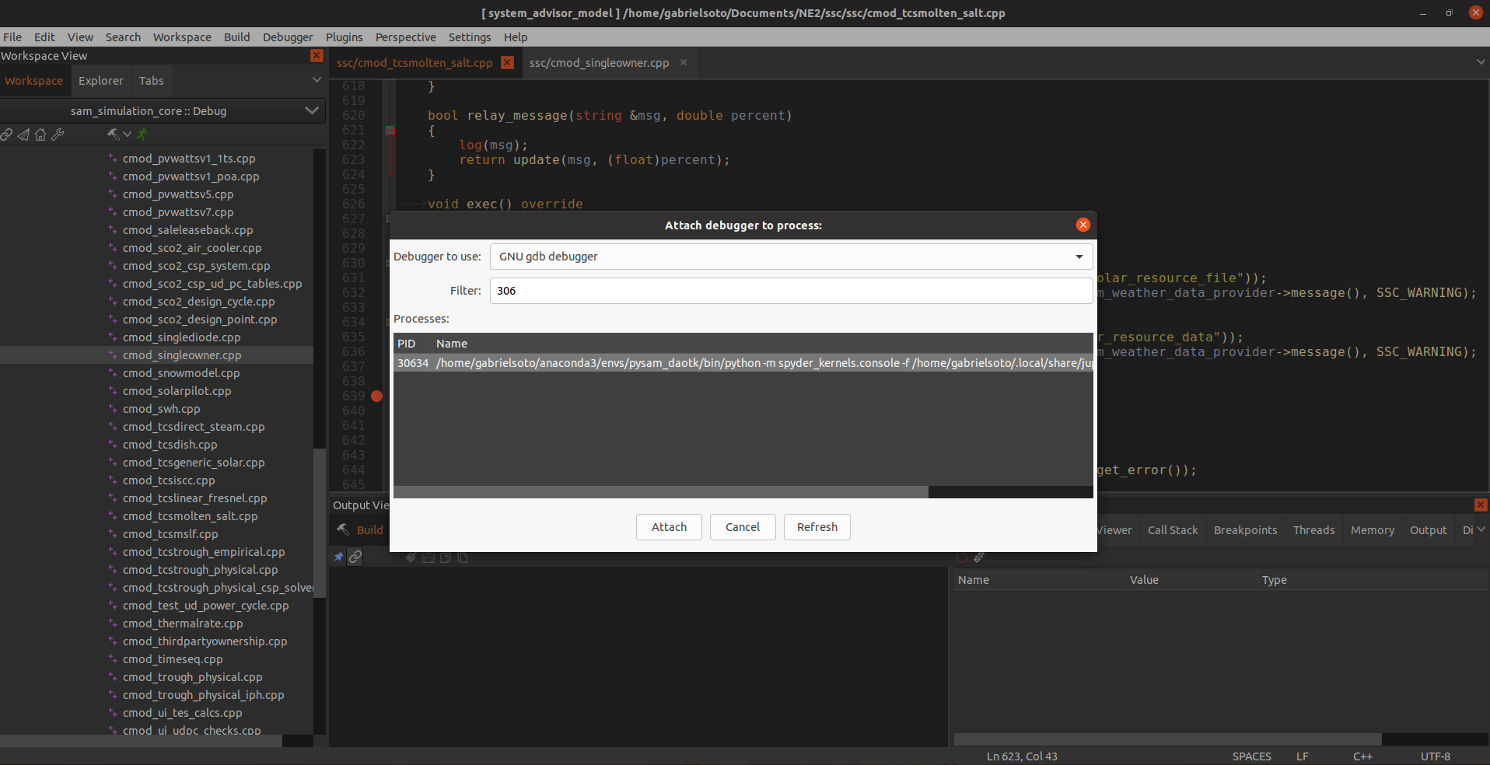The image size is (1490, 765).
Task: Close the Attach debugger dialog with red X
Action: coord(1083,225)
